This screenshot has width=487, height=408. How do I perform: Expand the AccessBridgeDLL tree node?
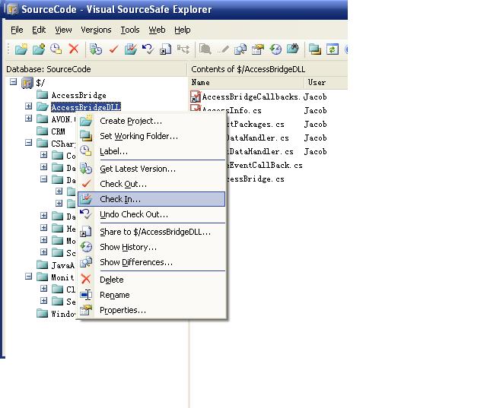click(x=28, y=106)
